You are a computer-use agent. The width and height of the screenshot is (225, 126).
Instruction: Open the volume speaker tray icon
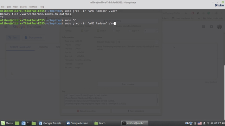pos(223,123)
